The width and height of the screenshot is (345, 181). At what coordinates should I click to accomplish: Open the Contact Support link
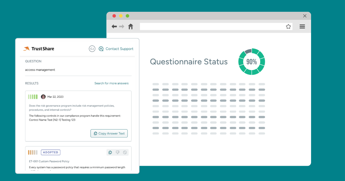pyautogui.click(x=119, y=49)
